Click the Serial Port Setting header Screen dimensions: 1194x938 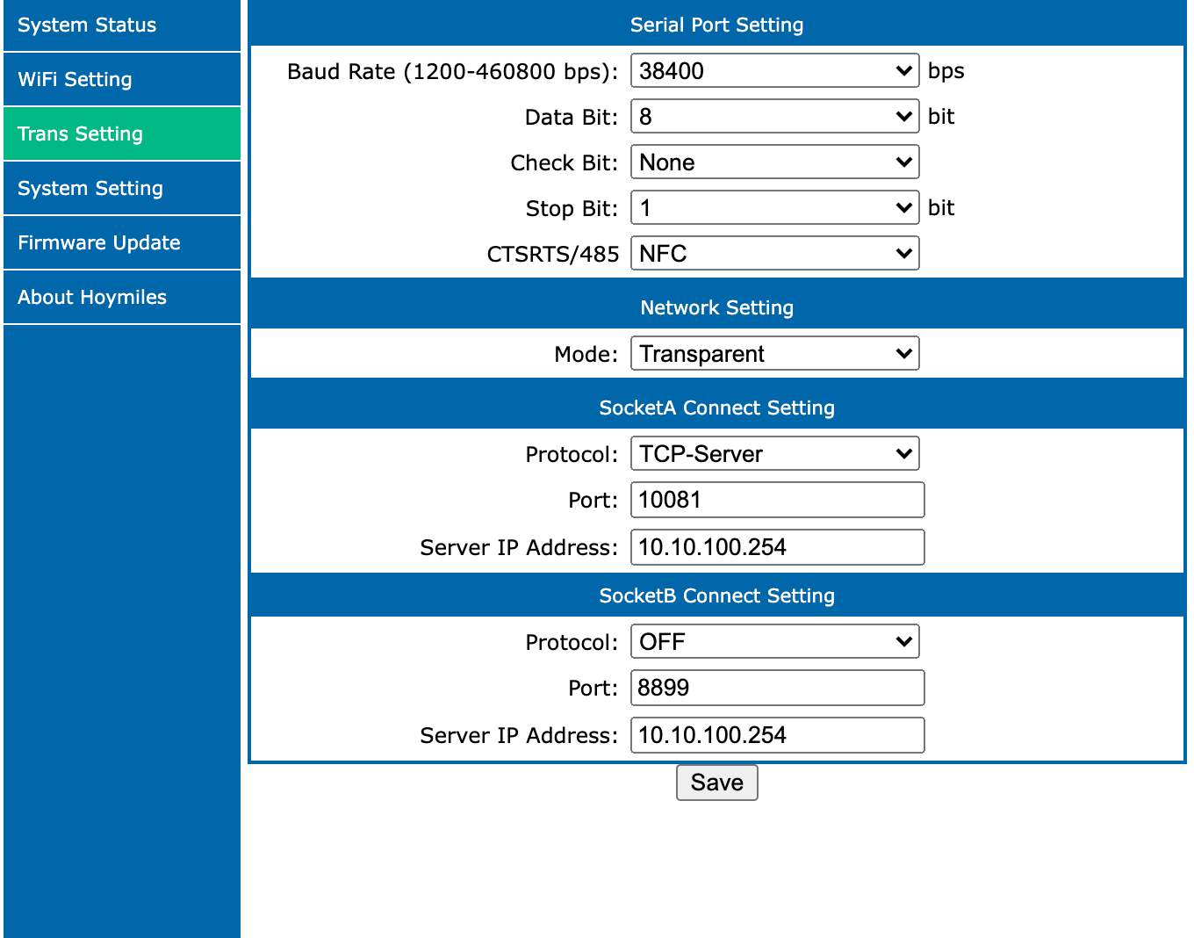click(716, 25)
